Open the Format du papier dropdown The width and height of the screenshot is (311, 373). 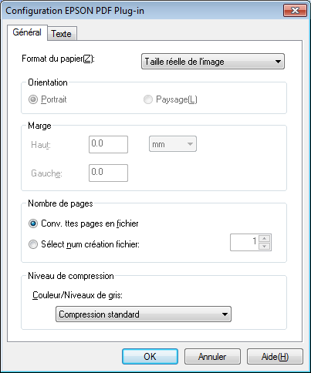tap(213, 62)
